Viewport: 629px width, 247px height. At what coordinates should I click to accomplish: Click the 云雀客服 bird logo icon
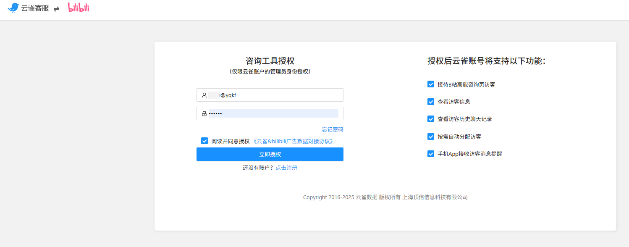pos(13,8)
